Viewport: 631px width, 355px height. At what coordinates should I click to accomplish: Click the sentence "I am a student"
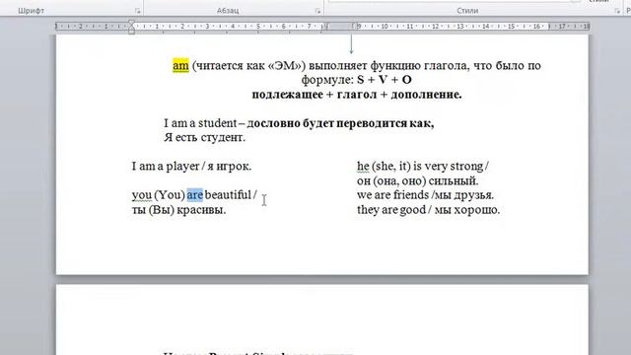pyautogui.click(x=200, y=123)
